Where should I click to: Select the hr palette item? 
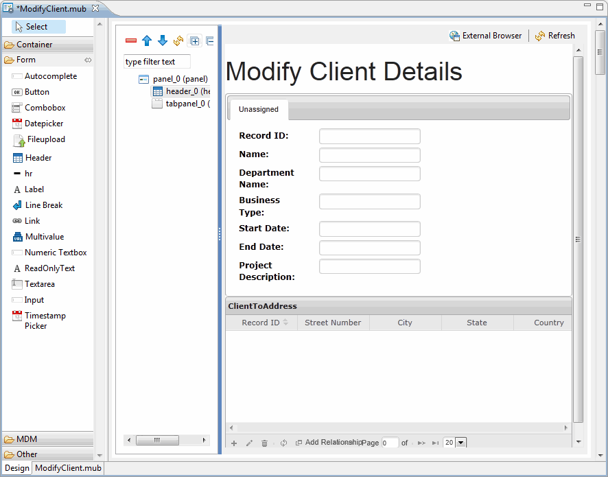pyautogui.click(x=23, y=174)
